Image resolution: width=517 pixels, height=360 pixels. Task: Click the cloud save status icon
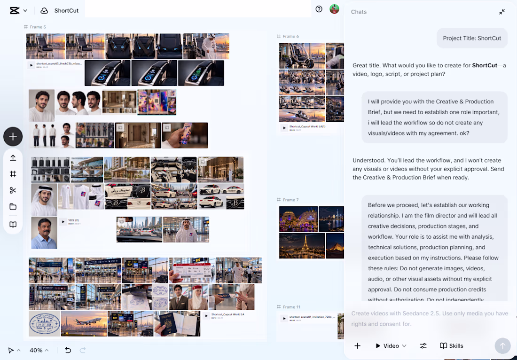pos(44,10)
